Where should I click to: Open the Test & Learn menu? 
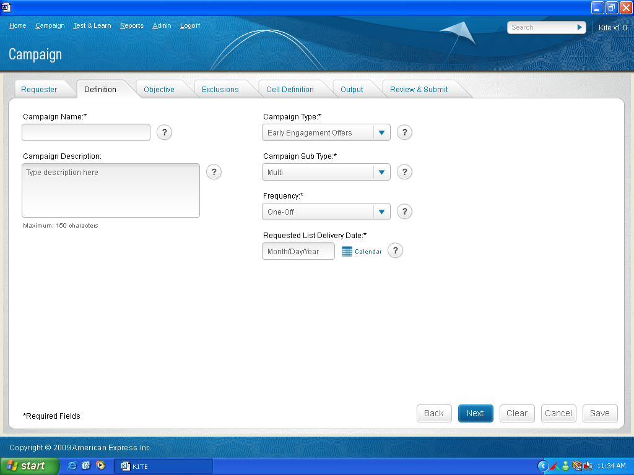click(92, 26)
